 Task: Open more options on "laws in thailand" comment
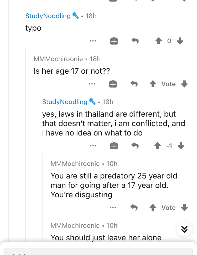[x=93, y=146]
